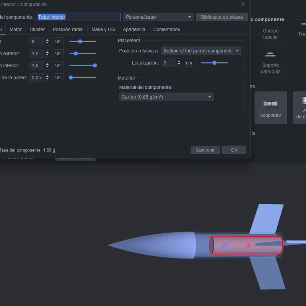
Task: Open the Material del componente dropdown
Action: (166, 97)
